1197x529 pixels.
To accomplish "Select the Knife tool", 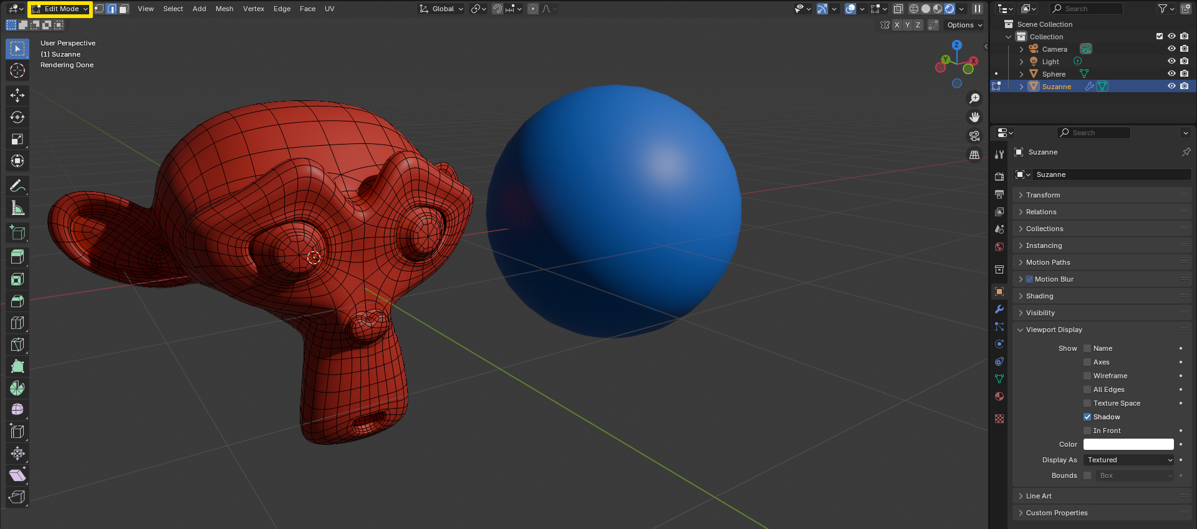I will (x=17, y=345).
